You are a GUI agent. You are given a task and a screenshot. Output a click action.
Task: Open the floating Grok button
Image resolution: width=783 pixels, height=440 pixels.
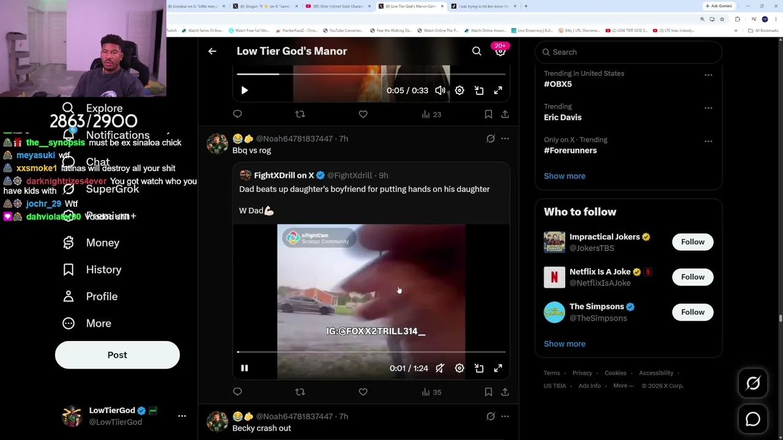[x=753, y=383]
